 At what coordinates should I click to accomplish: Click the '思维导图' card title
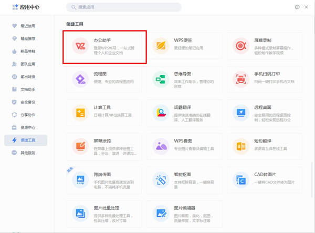(x=182, y=74)
